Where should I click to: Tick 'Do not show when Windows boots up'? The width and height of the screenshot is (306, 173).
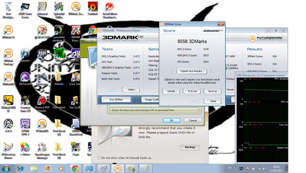click(99, 158)
